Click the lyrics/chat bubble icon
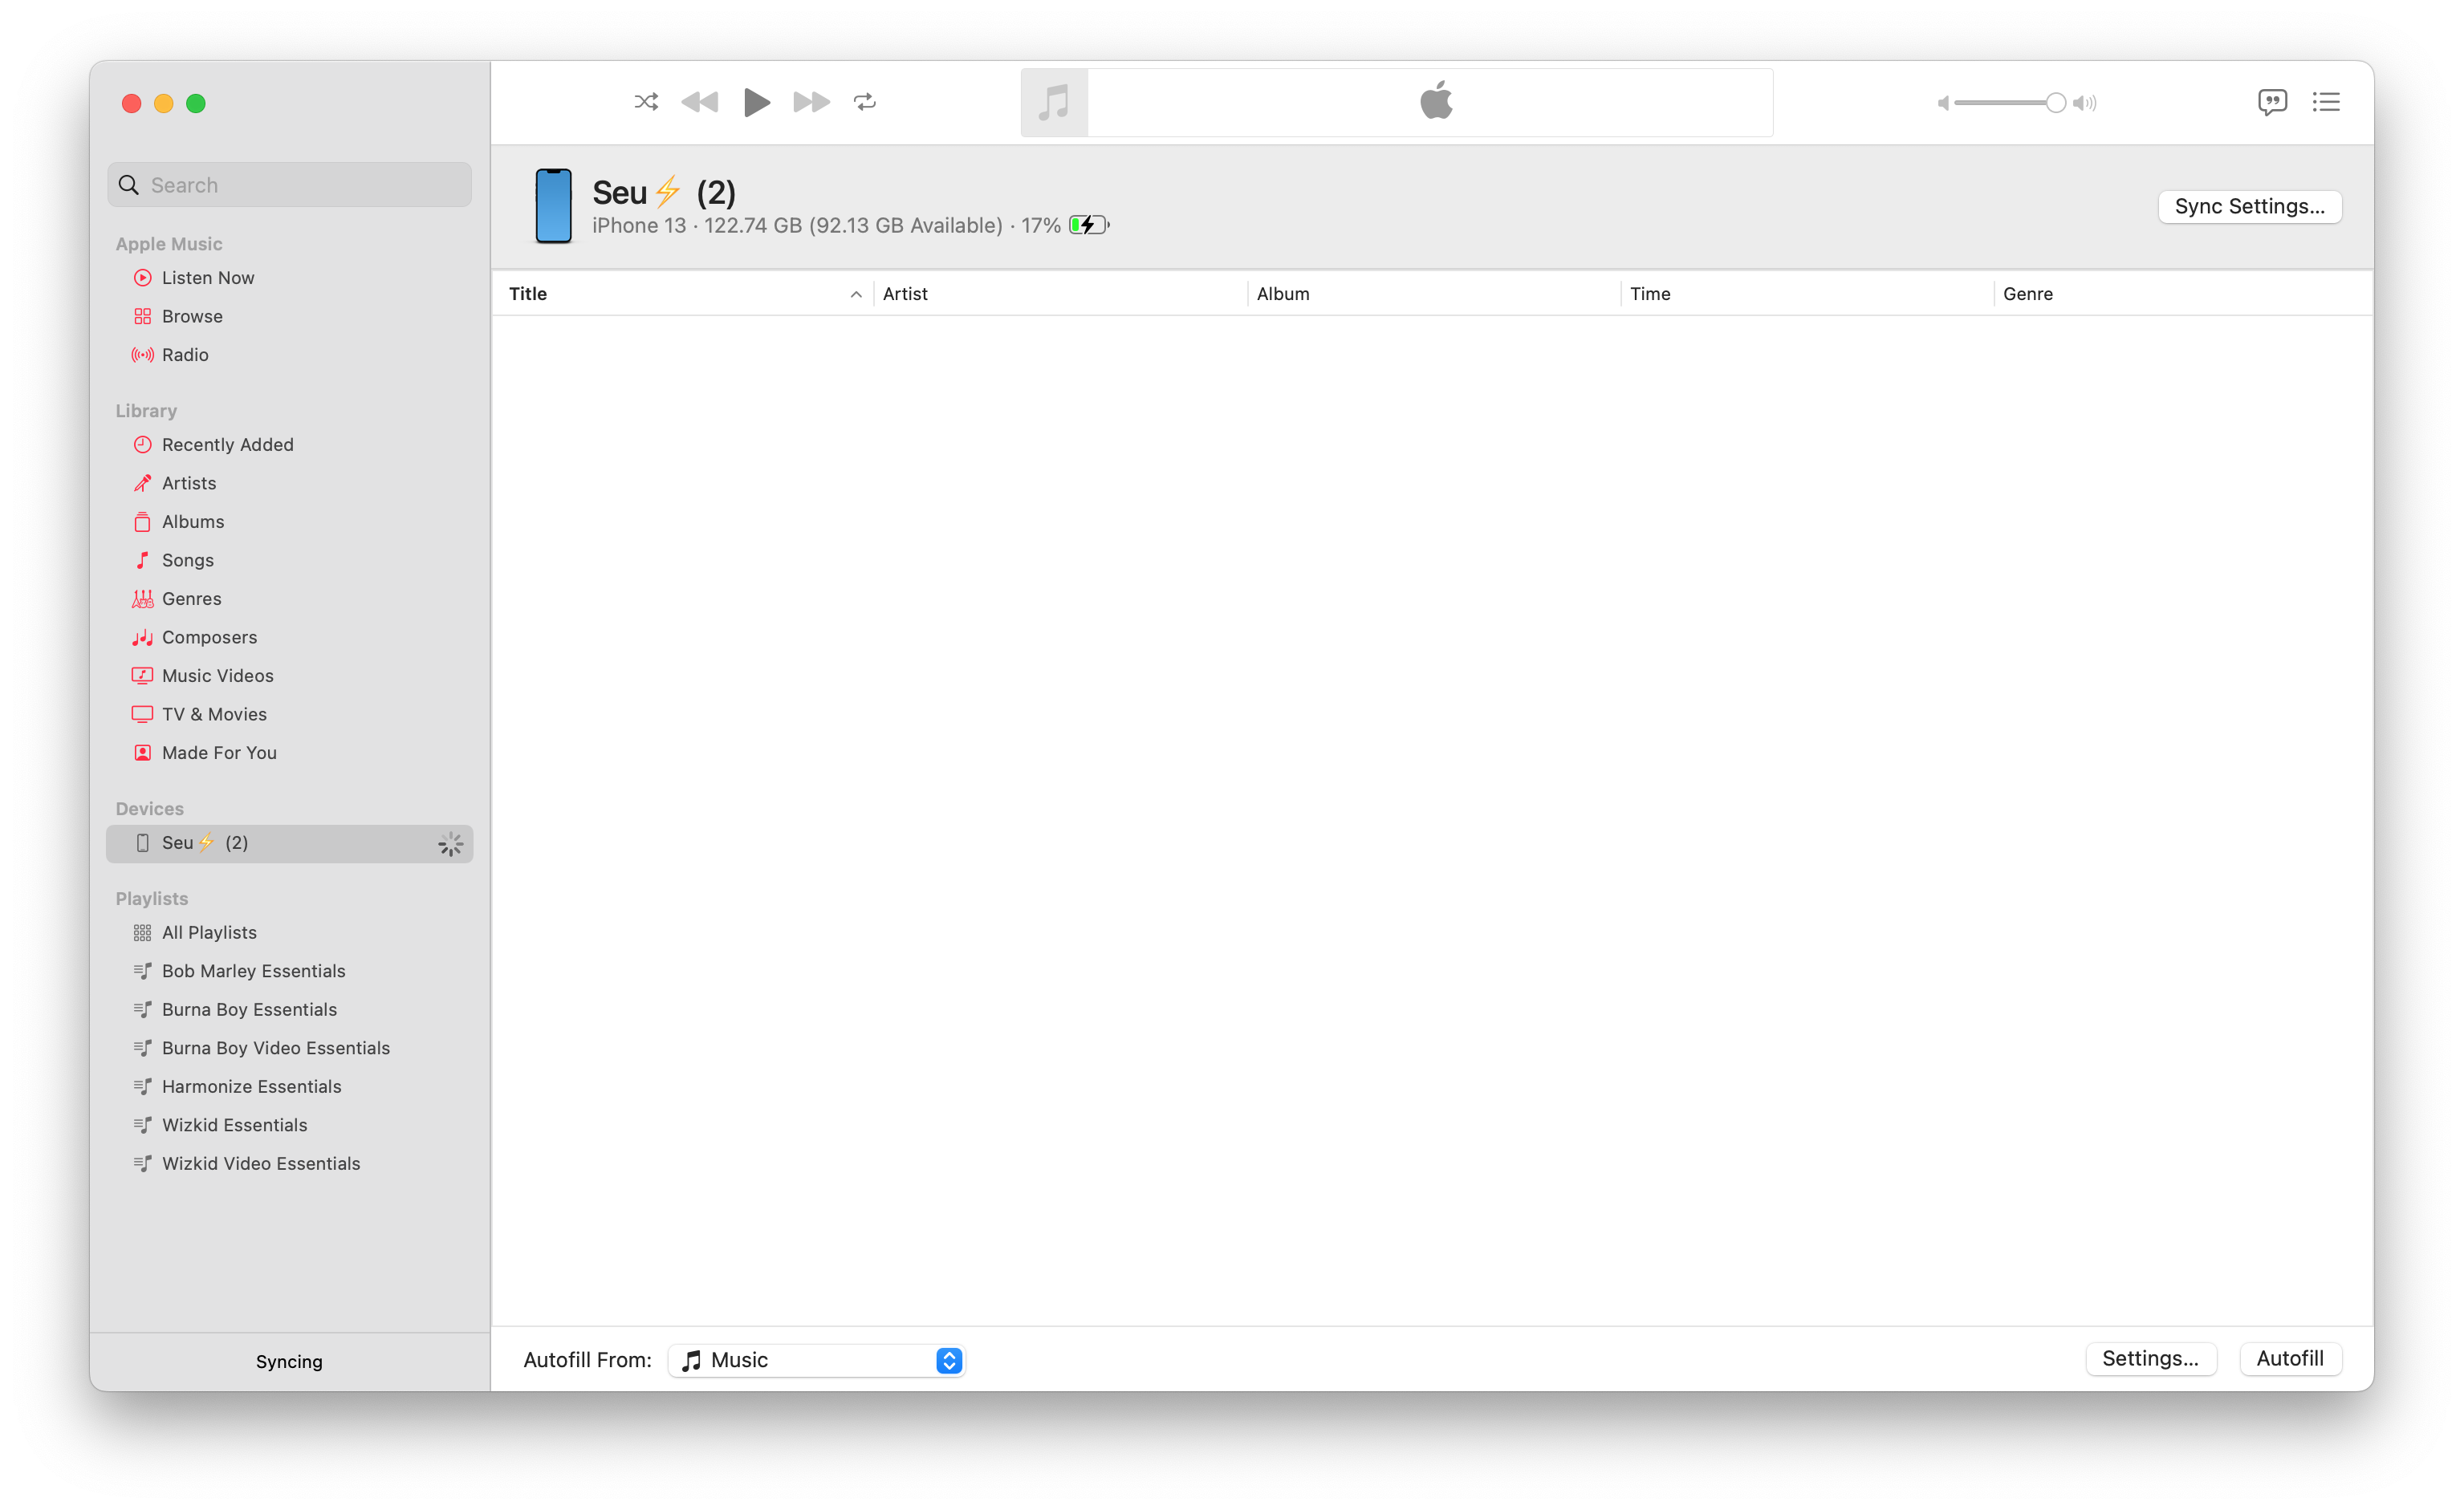This screenshot has width=2464, height=1510. (2272, 102)
